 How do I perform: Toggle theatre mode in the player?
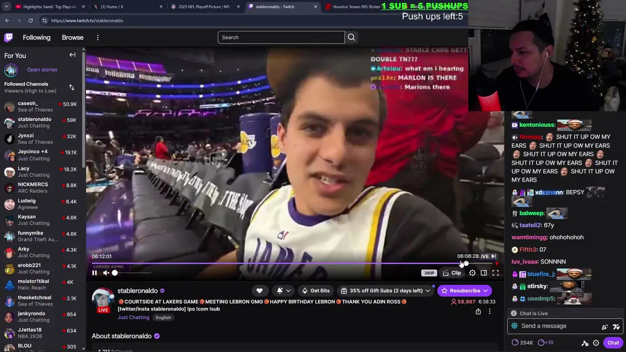[484, 273]
